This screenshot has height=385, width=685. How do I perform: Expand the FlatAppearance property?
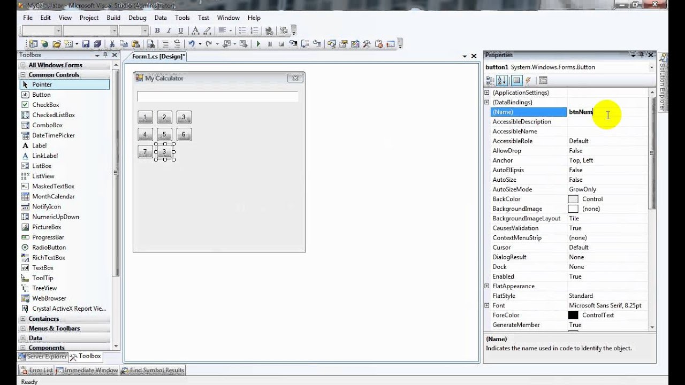click(x=487, y=286)
